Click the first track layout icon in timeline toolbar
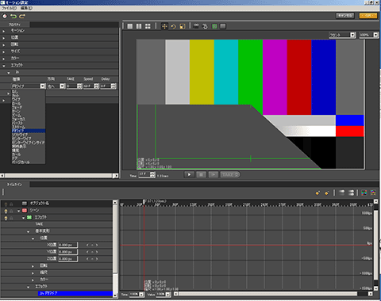 [341, 192]
